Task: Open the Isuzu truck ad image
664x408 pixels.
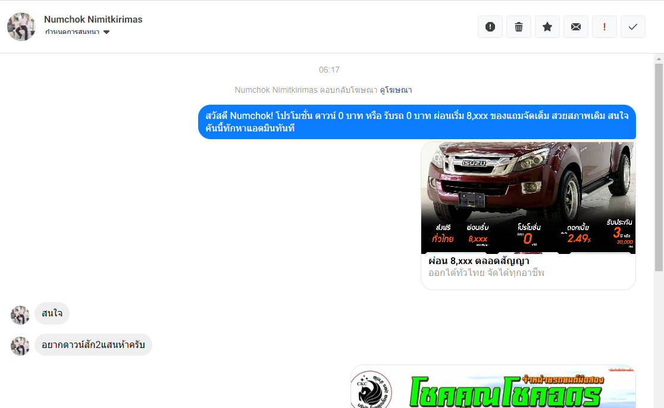Action: tap(528, 197)
